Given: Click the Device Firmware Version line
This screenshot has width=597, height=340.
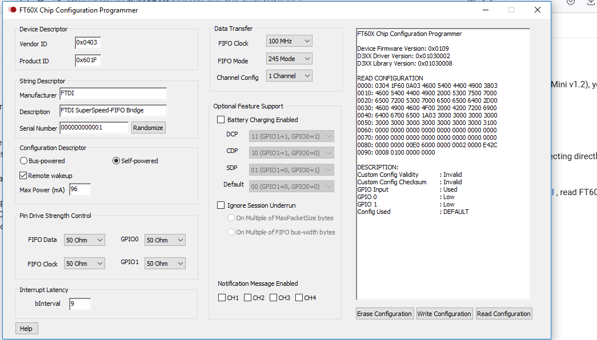Looking at the screenshot, I should (403, 48).
